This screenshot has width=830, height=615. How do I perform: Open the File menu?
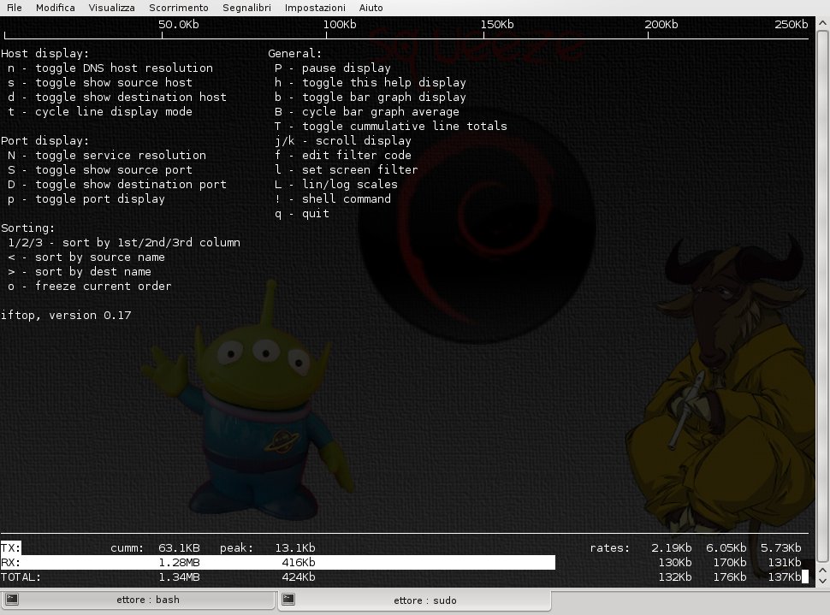pos(15,8)
